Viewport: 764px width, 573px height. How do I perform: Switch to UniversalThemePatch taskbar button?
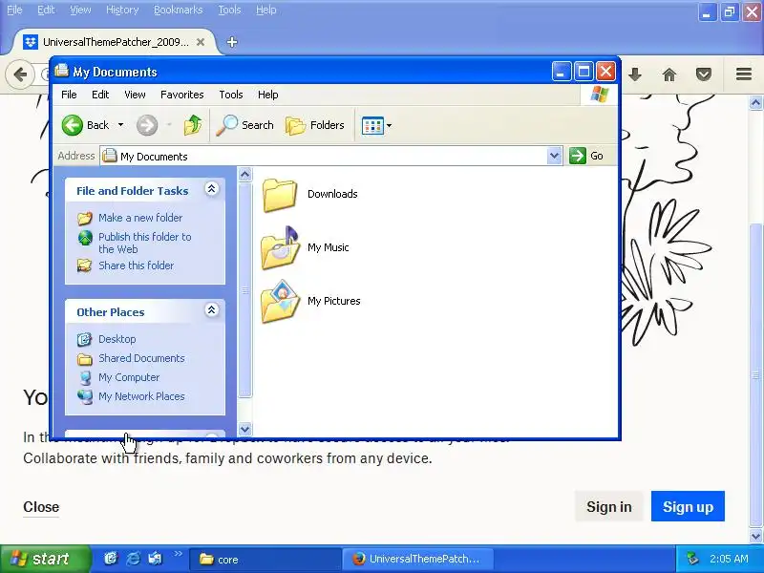click(418, 560)
